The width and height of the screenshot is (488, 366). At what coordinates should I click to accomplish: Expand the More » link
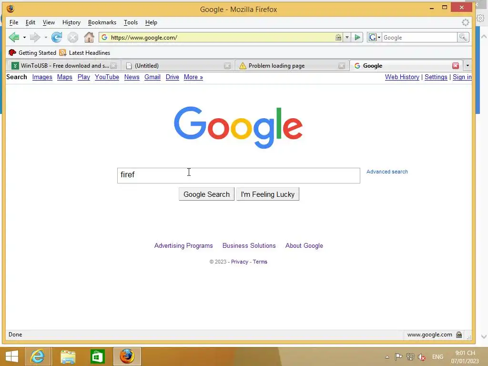pyautogui.click(x=193, y=77)
